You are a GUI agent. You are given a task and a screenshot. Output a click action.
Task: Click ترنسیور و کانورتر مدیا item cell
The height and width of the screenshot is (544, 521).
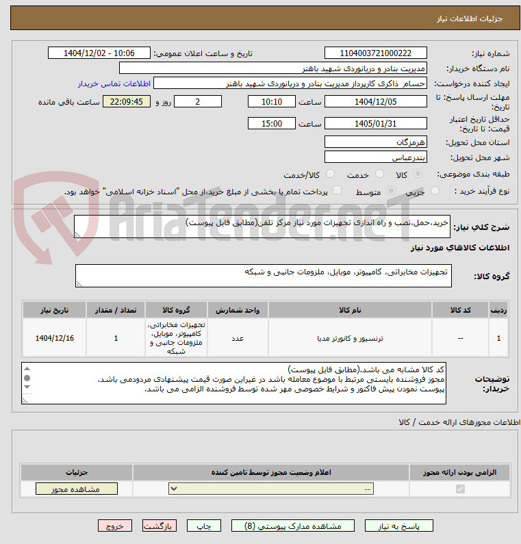click(x=350, y=338)
